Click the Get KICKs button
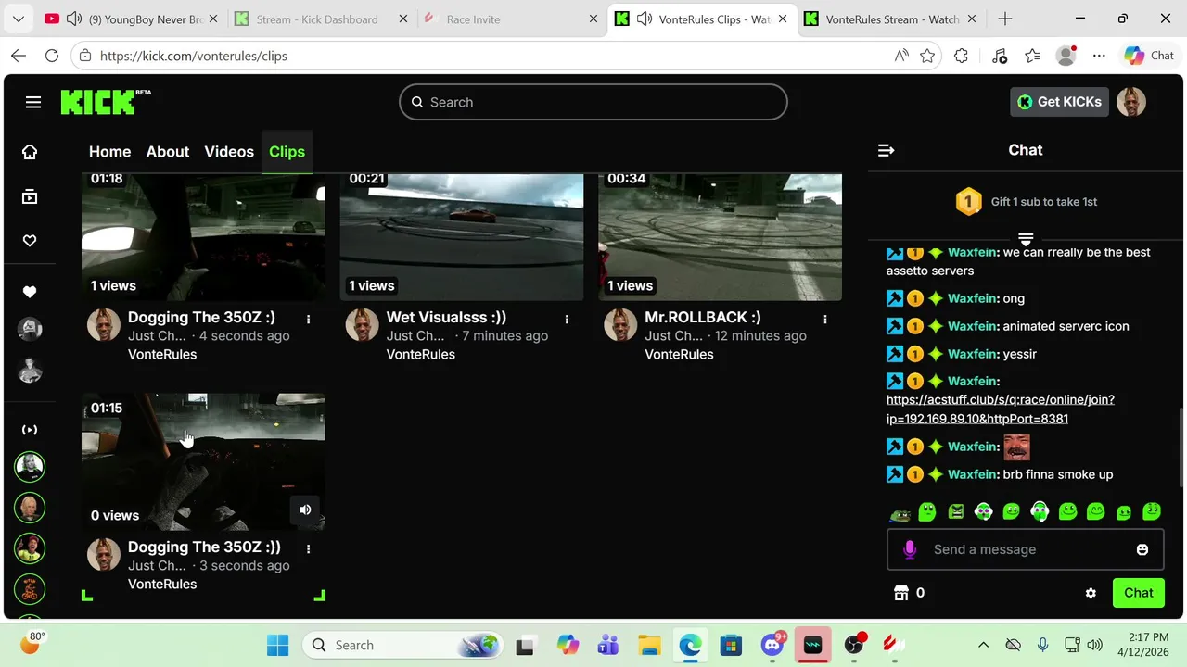 coord(1059,102)
